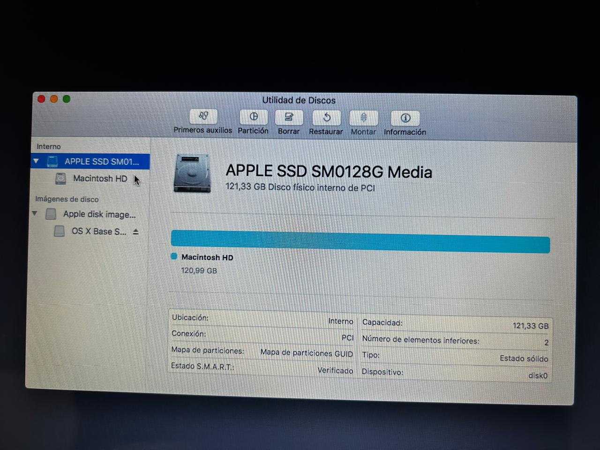This screenshot has width=600, height=450.
Task: Close the Utilidad de Discos window
Action: pos(41,99)
